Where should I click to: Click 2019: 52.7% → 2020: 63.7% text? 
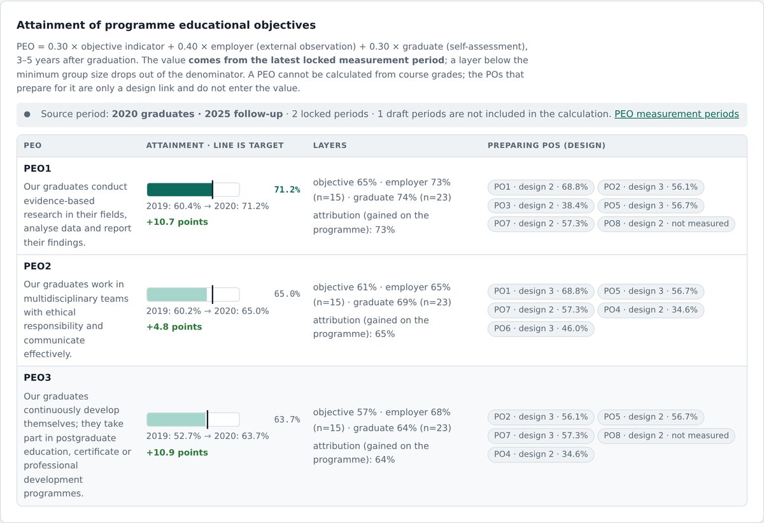pyautogui.click(x=208, y=436)
